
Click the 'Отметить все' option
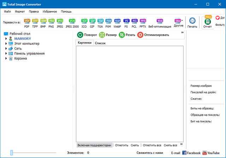tap(152, 145)
